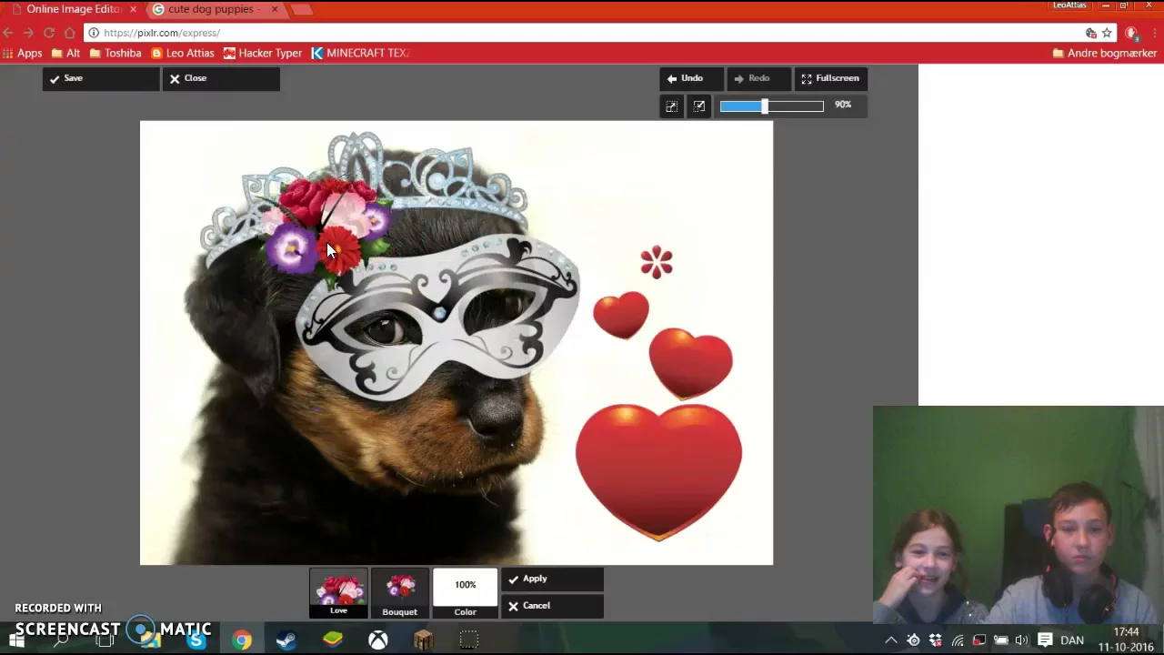Open the SteelSeries tray icon
Viewport: 1164px width, 655px height.
913,640
